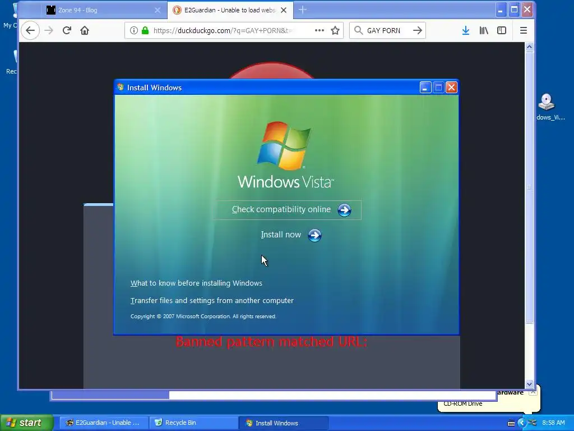Screen dimensions: 574x431
Task: Close the Zone 94 - Blog tab
Action: coord(158,10)
